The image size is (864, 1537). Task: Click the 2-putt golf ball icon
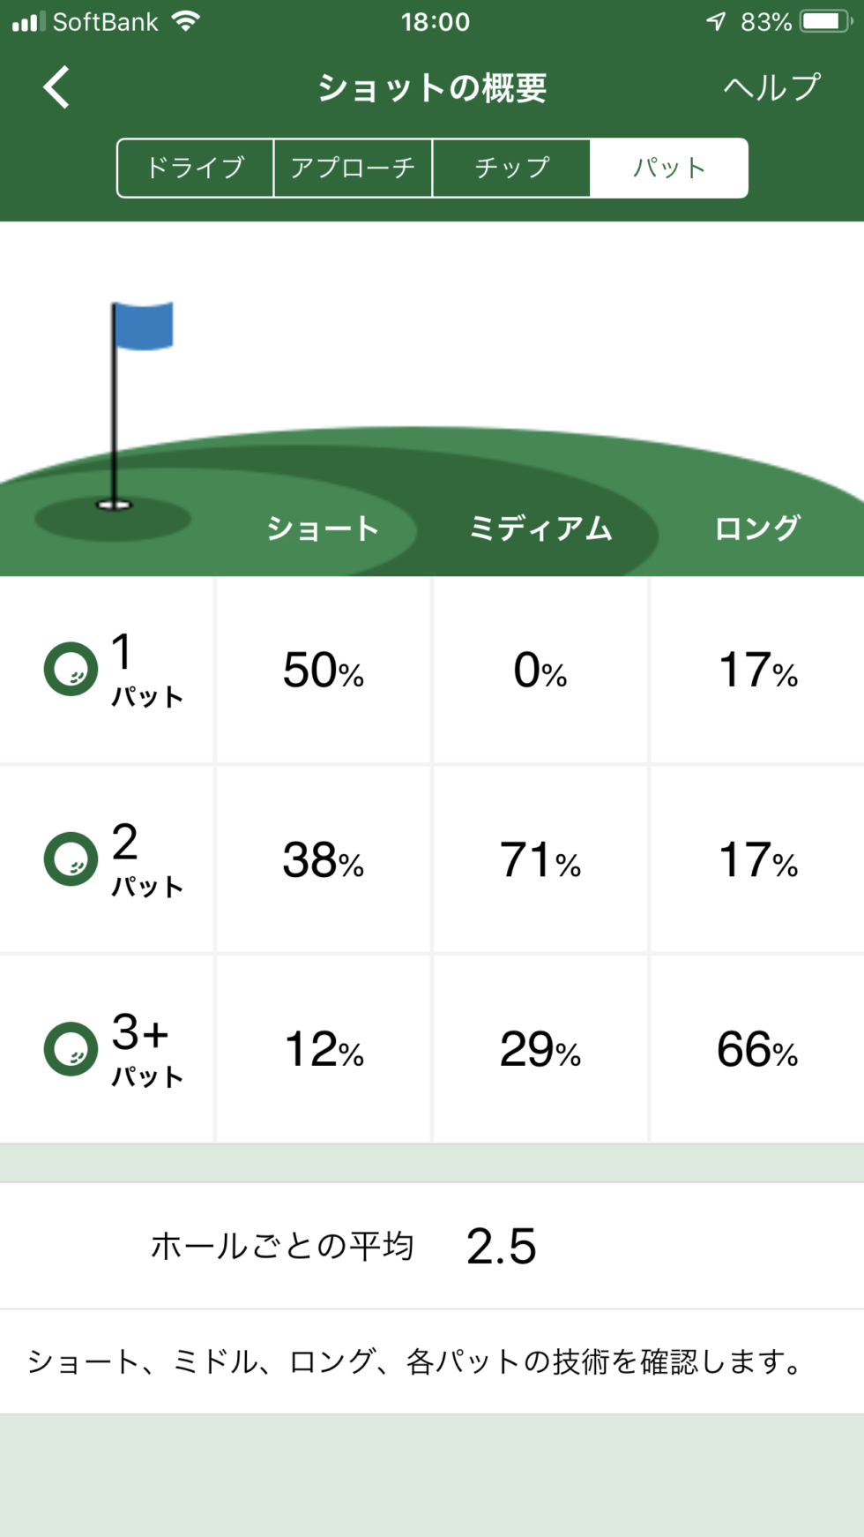(70, 859)
